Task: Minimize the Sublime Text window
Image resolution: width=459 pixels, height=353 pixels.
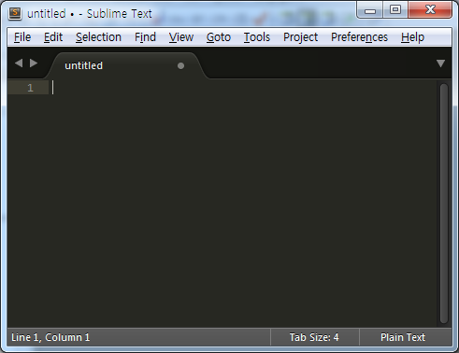Action: (x=370, y=10)
